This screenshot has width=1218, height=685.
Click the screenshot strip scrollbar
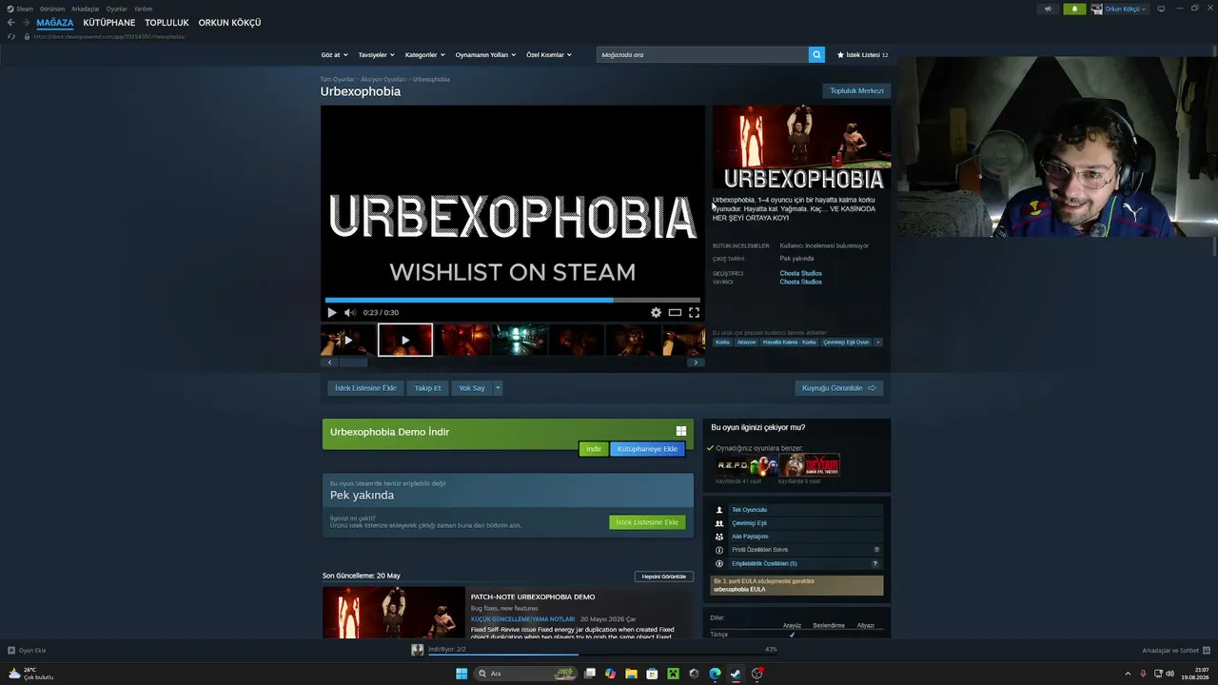point(354,362)
